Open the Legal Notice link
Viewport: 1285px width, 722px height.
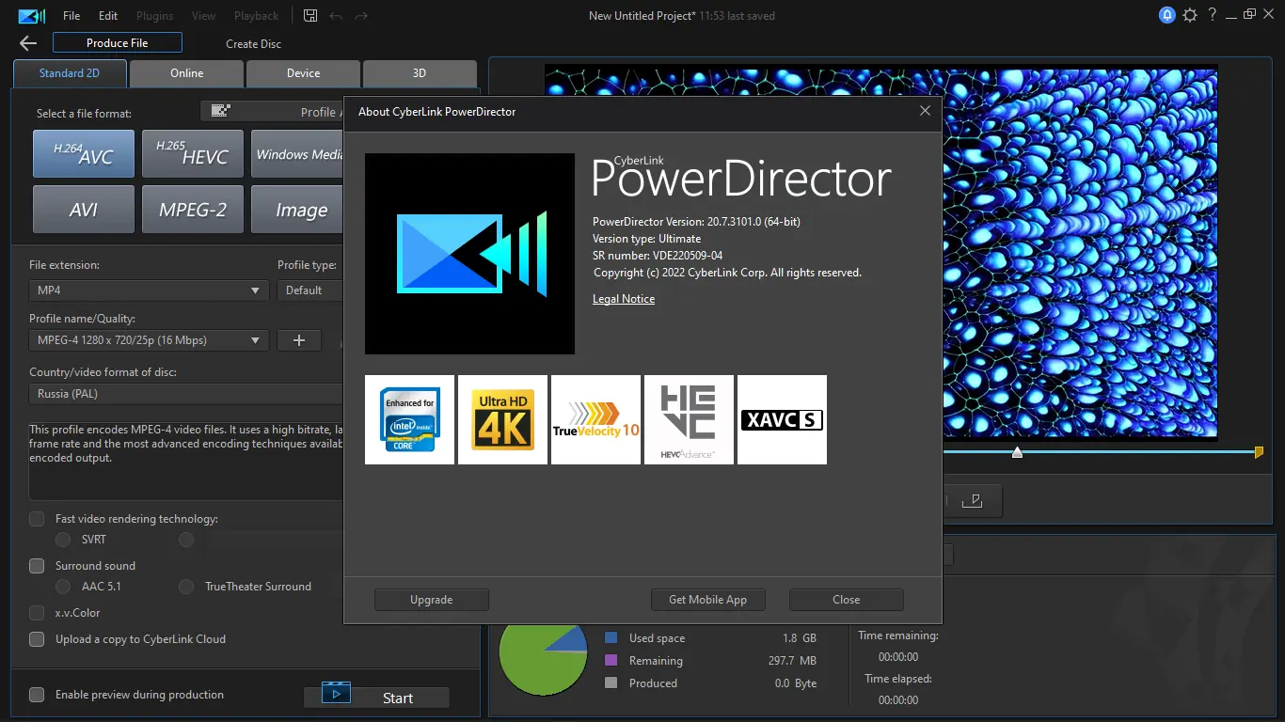click(624, 299)
